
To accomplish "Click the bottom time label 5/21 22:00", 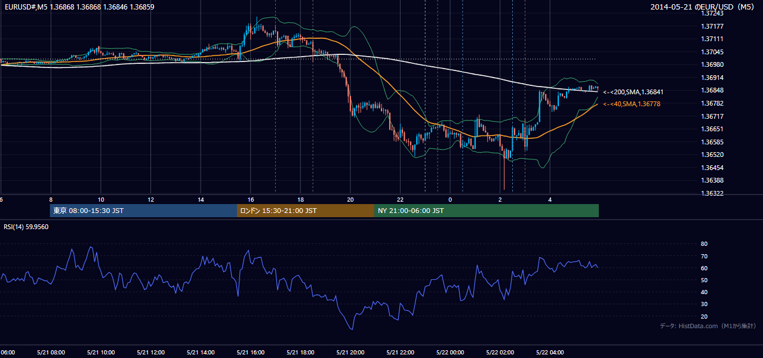I will coord(400,352).
